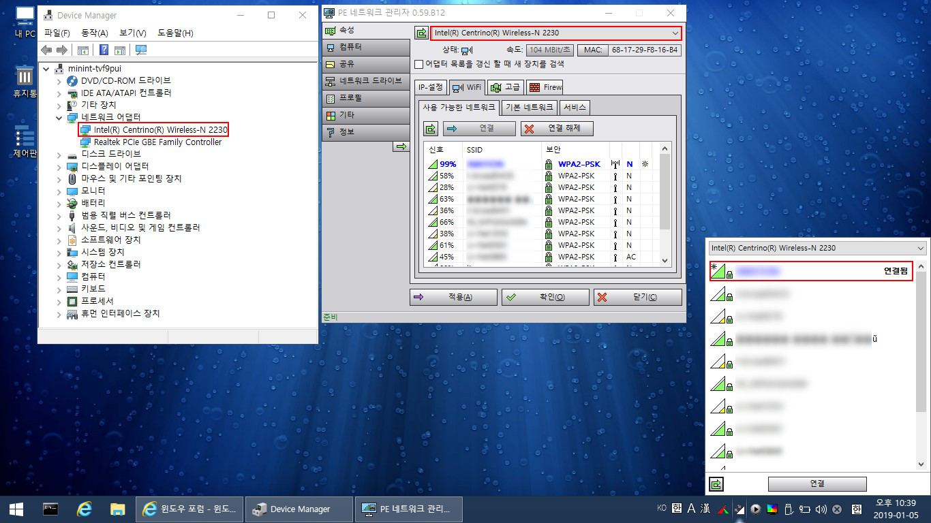Click the show/hide console tree icon in Device Manager
The image size is (931, 523).
[83, 50]
